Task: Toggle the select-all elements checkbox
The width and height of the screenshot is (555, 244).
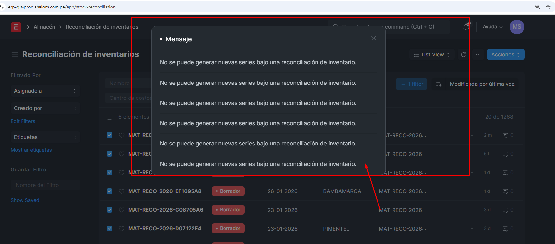Action: 110,117
